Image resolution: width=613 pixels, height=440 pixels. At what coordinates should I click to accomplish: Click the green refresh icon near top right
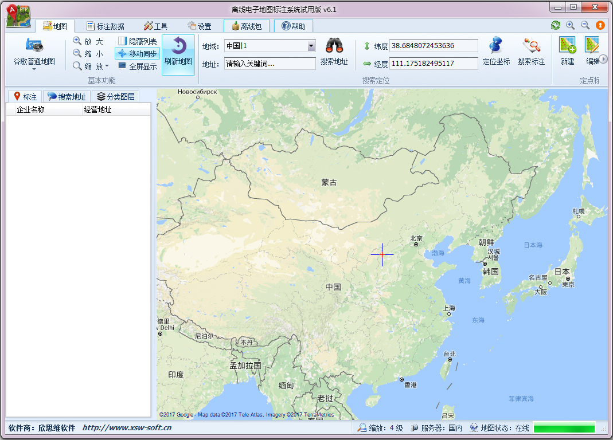click(x=555, y=26)
